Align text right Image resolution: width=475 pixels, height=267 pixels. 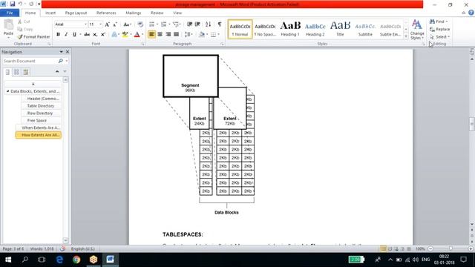click(x=168, y=35)
